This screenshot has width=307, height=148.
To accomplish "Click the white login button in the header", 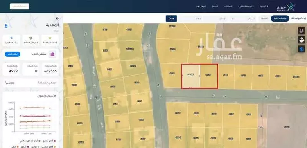I will click(x=20, y=7).
